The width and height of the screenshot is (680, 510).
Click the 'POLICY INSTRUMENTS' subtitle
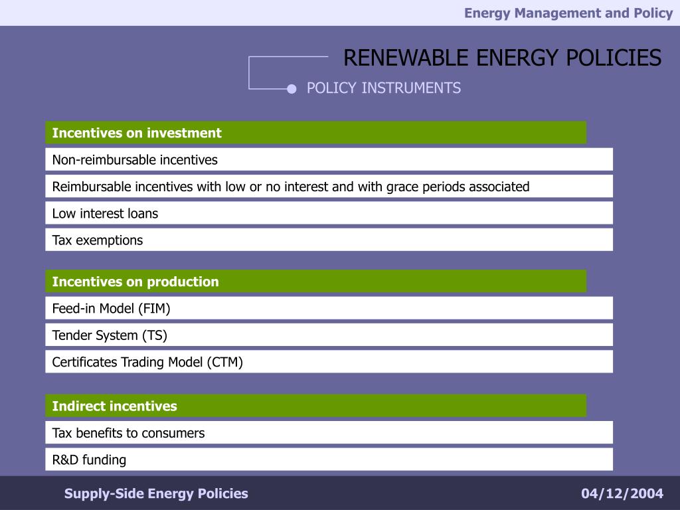384,88
